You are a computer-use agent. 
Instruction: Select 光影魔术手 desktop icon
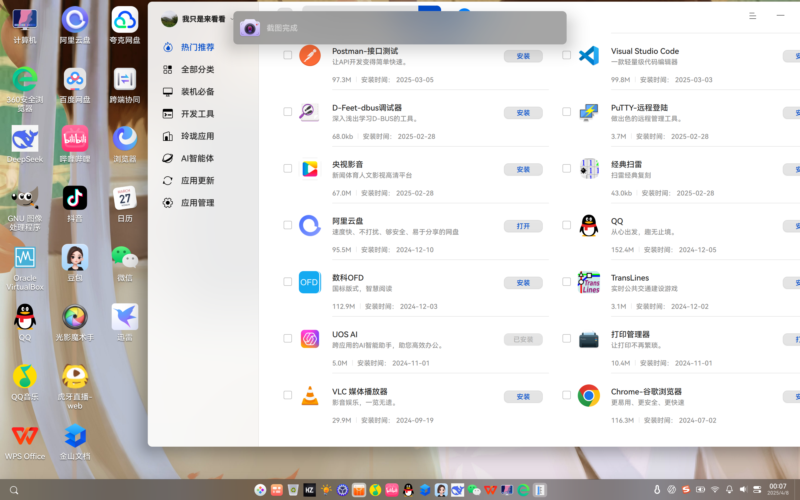(x=75, y=323)
